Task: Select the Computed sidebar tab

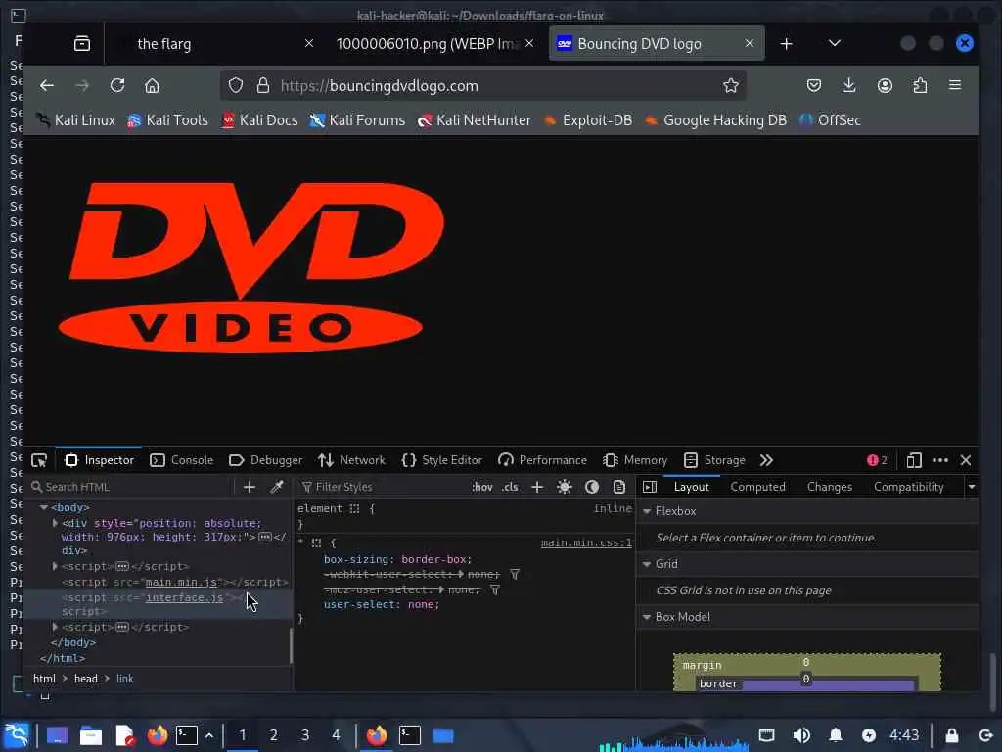Action: 758,487
